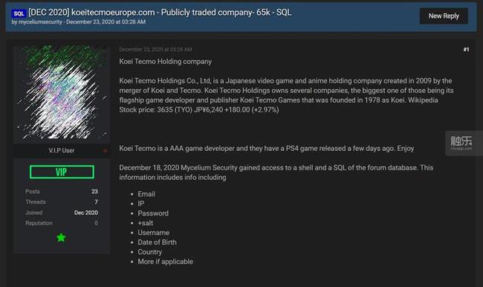Click the red offline status dot

click(105, 150)
